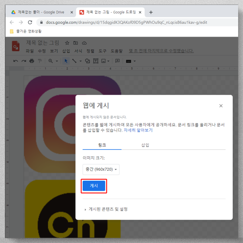This screenshot has width=243, height=243.
Task: Reload the page
Action: 30,22
